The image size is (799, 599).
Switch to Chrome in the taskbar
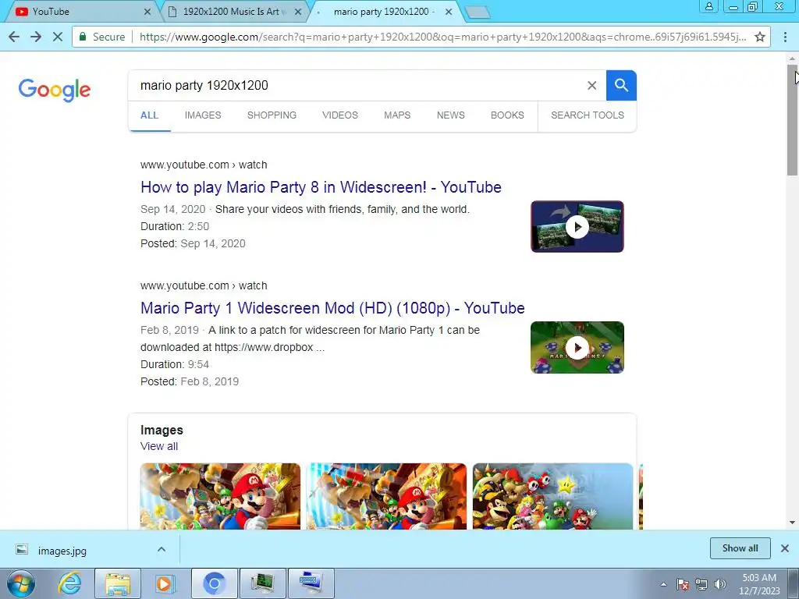click(x=214, y=583)
